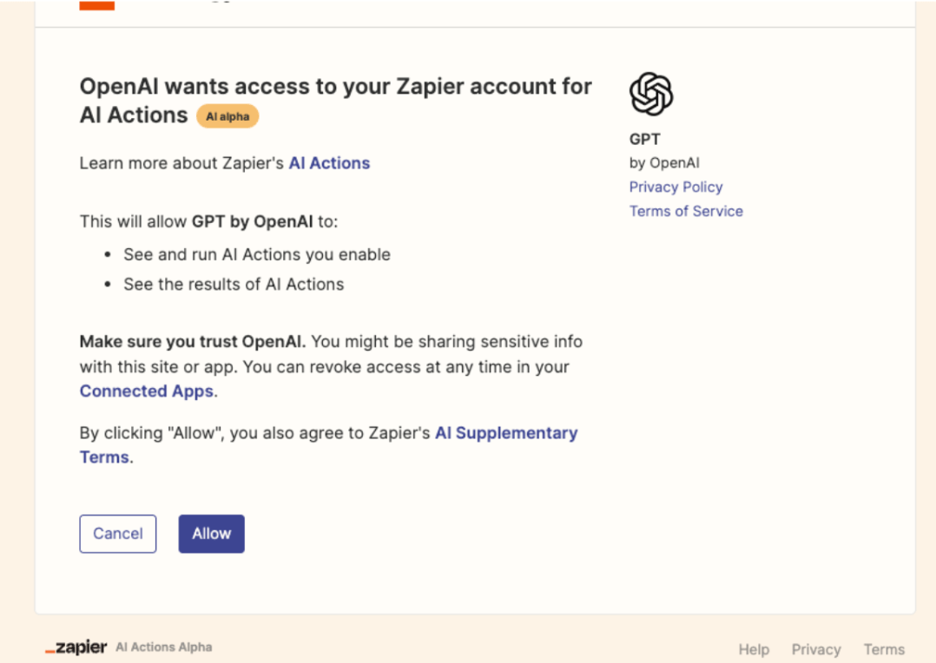This screenshot has width=936, height=663.
Task: Click the Zapier logo in the footer
Action: 75,647
